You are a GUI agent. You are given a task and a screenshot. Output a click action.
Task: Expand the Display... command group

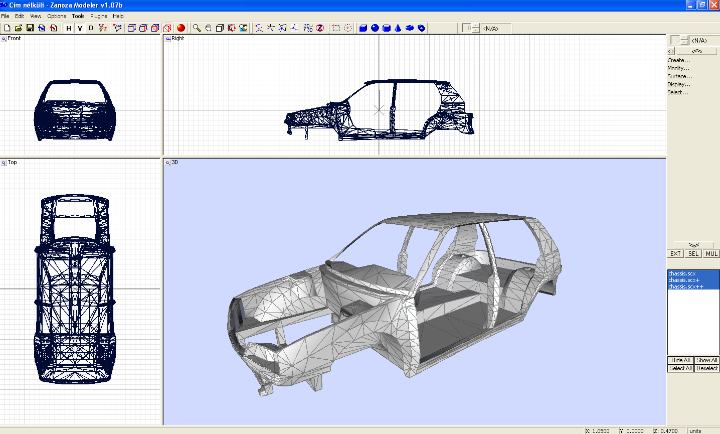tap(679, 84)
